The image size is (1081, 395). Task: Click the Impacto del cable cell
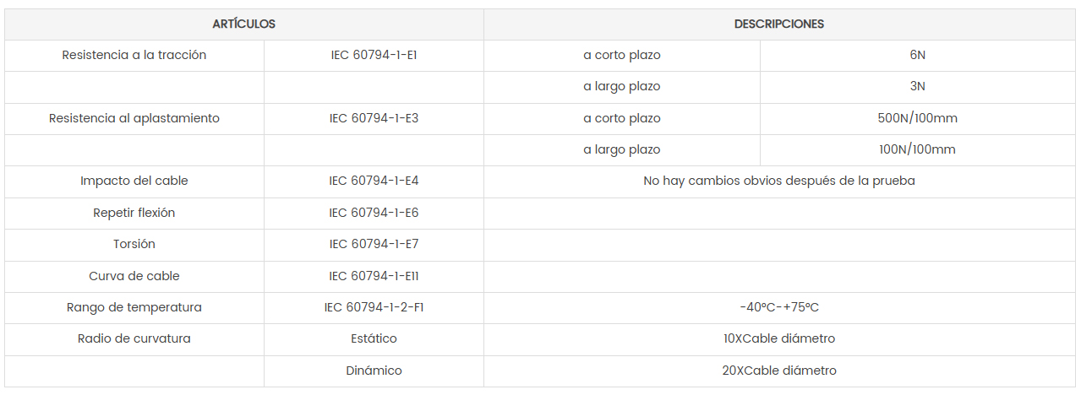pos(134,181)
